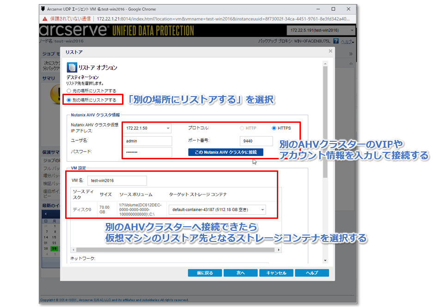The width and height of the screenshot is (434, 308).
Task: Select restore to alternate location radio
Action: click(x=69, y=100)
